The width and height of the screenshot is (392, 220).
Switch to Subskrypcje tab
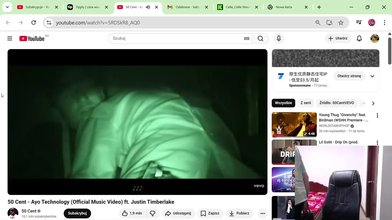tap(37, 7)
